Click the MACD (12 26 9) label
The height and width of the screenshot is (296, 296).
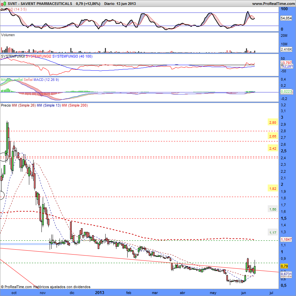46,80
